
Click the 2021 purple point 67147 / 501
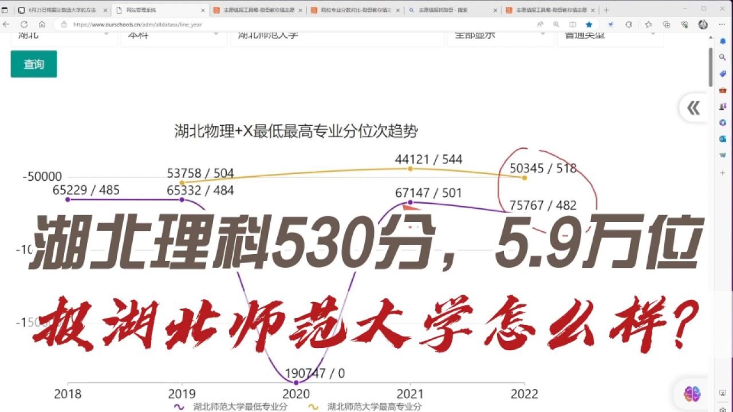pyautogui.click(x=410, y=202)
